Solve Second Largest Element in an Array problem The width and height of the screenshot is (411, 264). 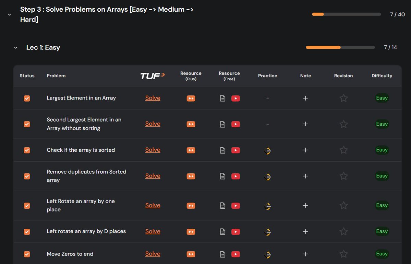tap(153, 124)
